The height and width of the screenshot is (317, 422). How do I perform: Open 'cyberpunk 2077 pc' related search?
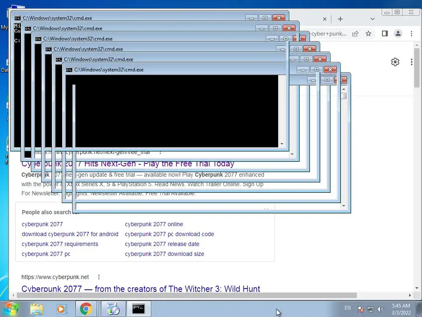46,254
